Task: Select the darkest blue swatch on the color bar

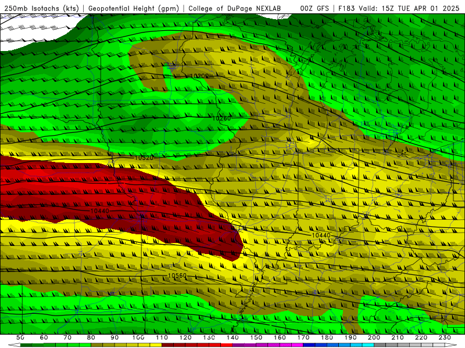Action: tap(309, 345)
